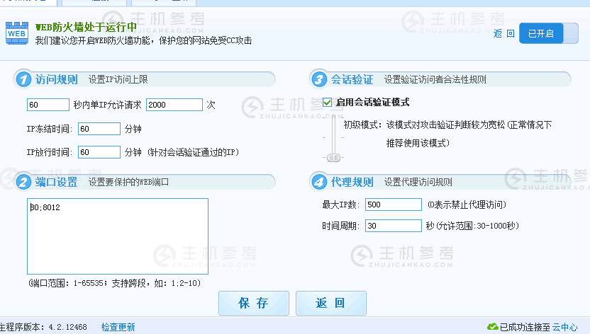Click the session verification level slider handle
This screenshot has width=590, height=334.
point(333,158)
